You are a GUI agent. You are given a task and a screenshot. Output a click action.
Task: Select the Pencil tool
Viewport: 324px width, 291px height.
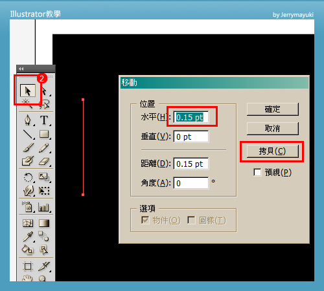coord(44,147)
